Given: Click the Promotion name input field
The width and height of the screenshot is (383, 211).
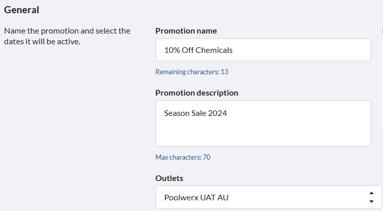Looking at the screenshot, I should (263, 50).
